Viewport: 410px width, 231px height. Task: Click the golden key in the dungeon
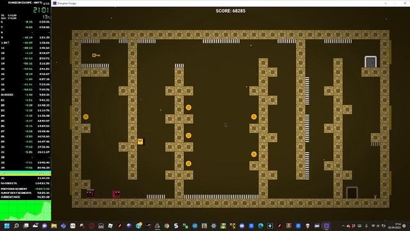96,55
